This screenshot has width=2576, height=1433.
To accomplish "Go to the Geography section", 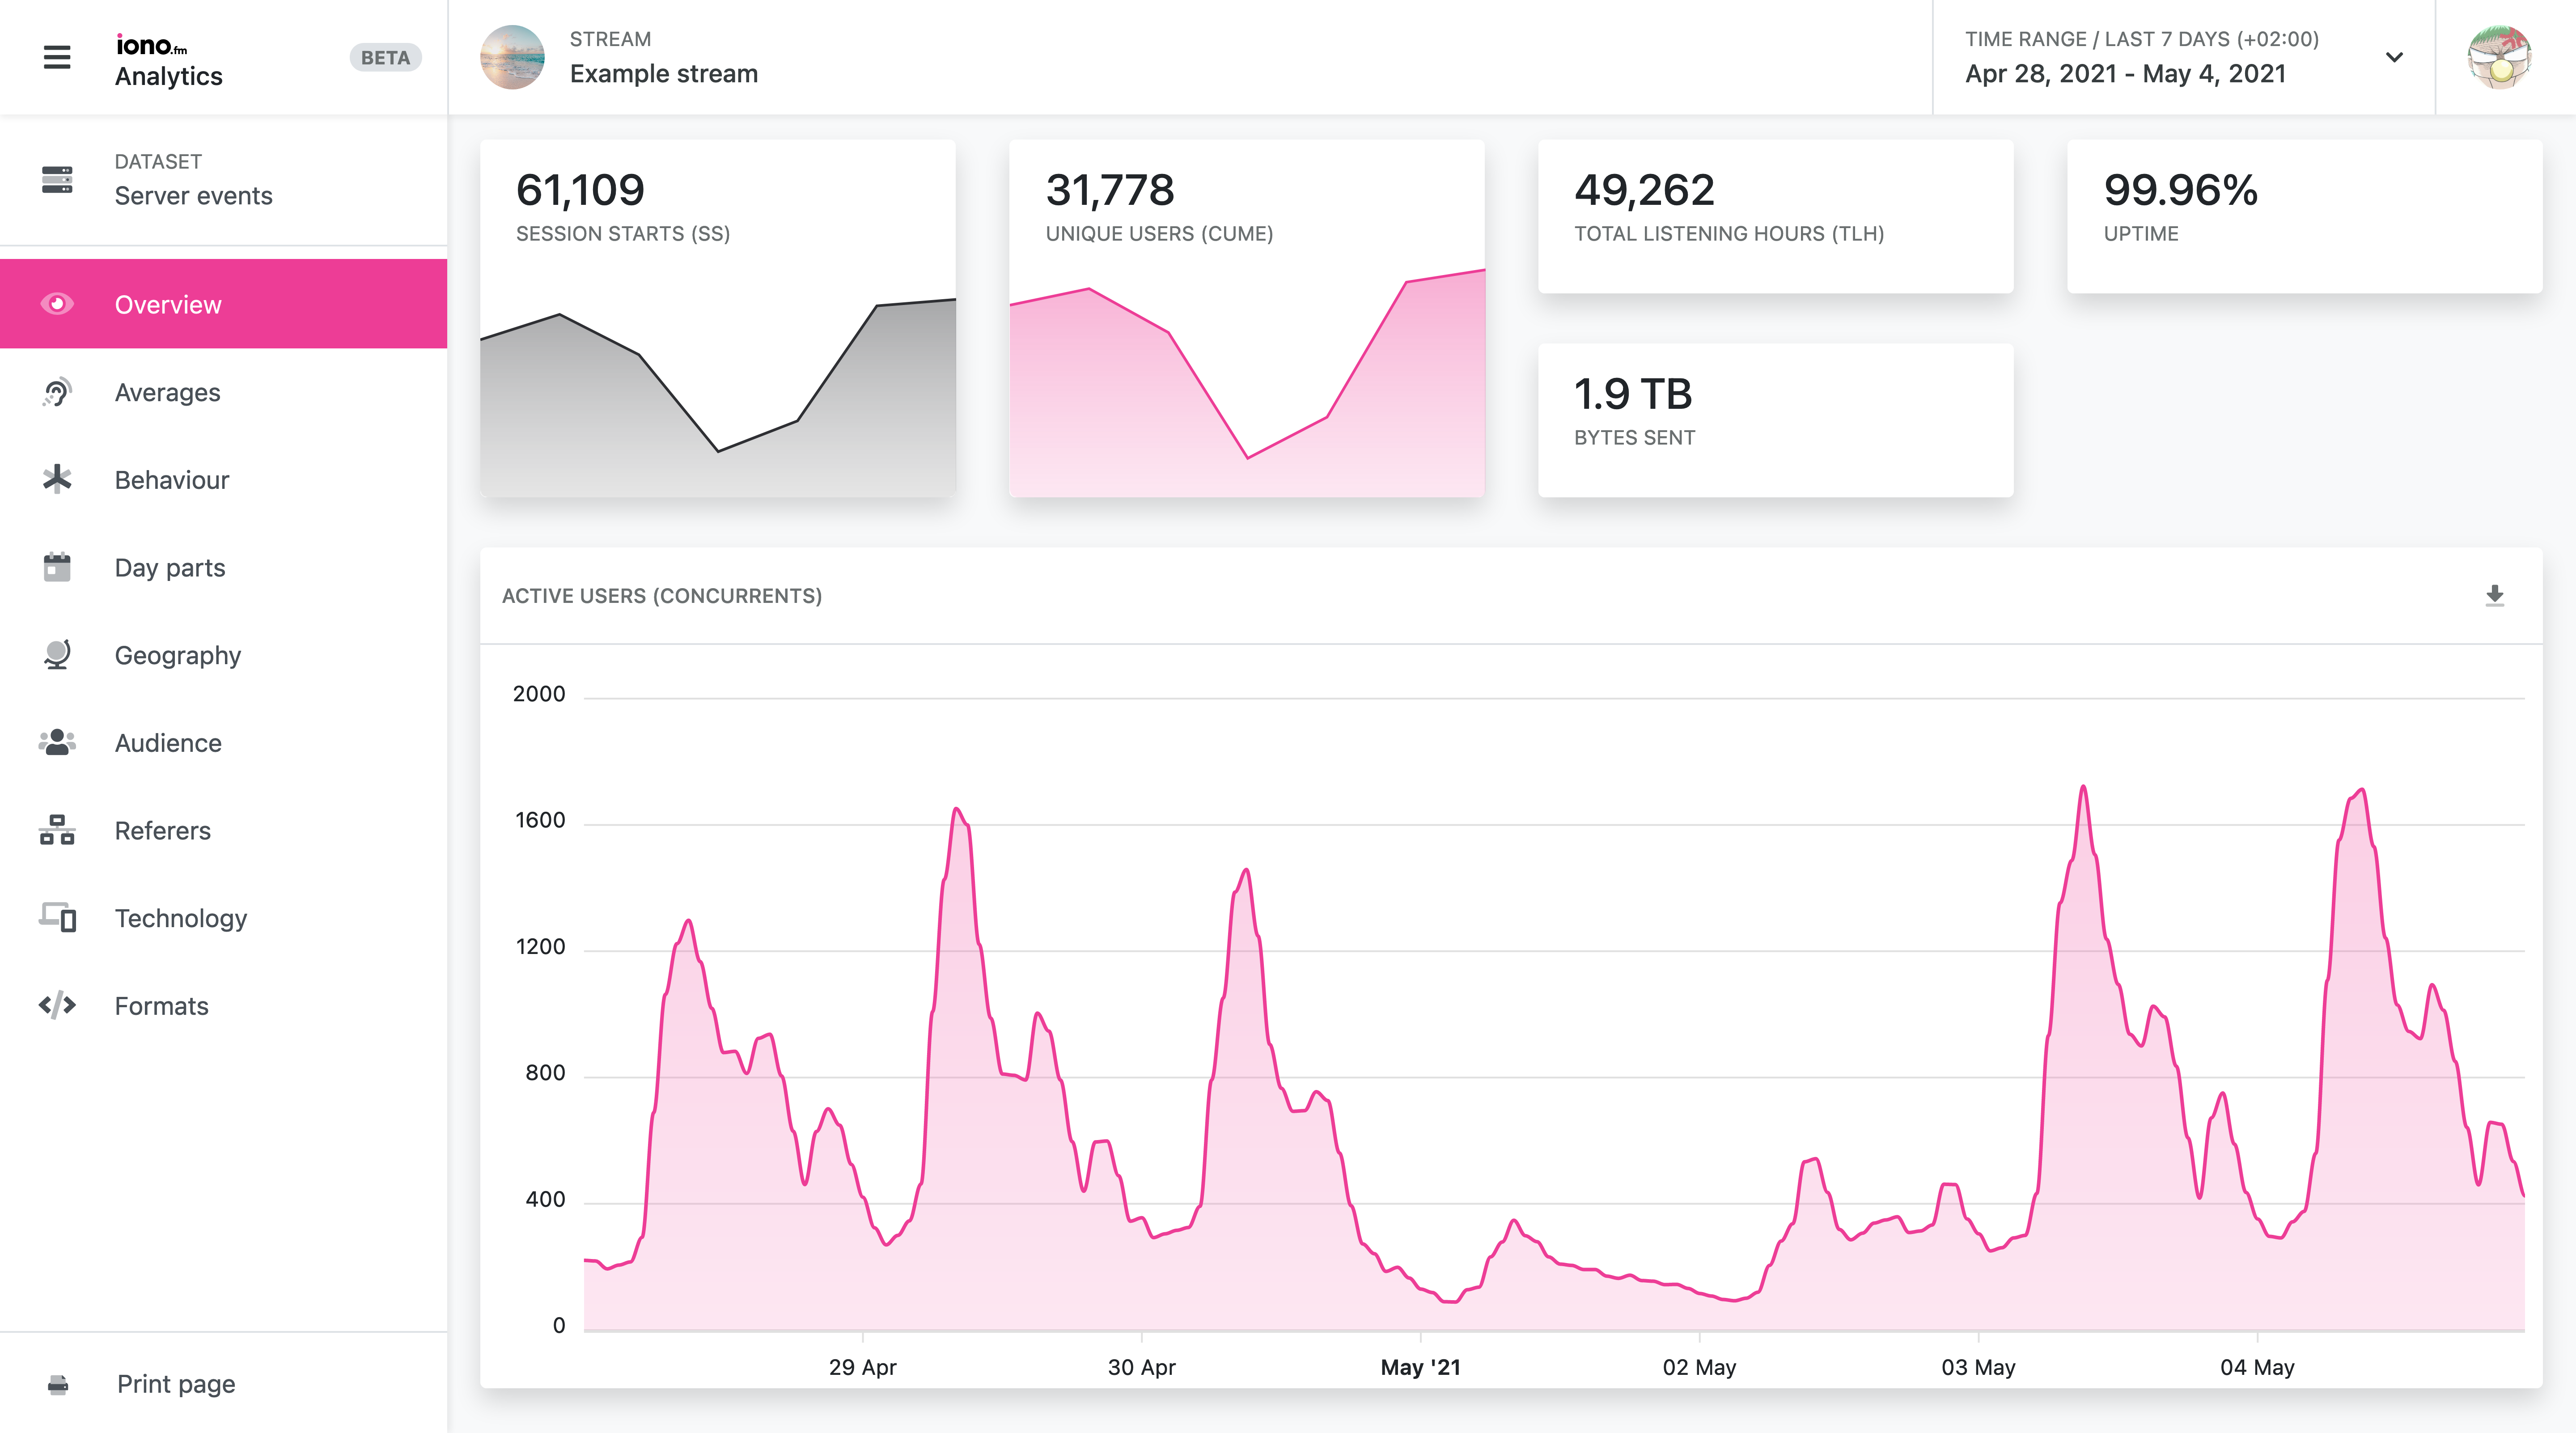I will tap(178, 655).
